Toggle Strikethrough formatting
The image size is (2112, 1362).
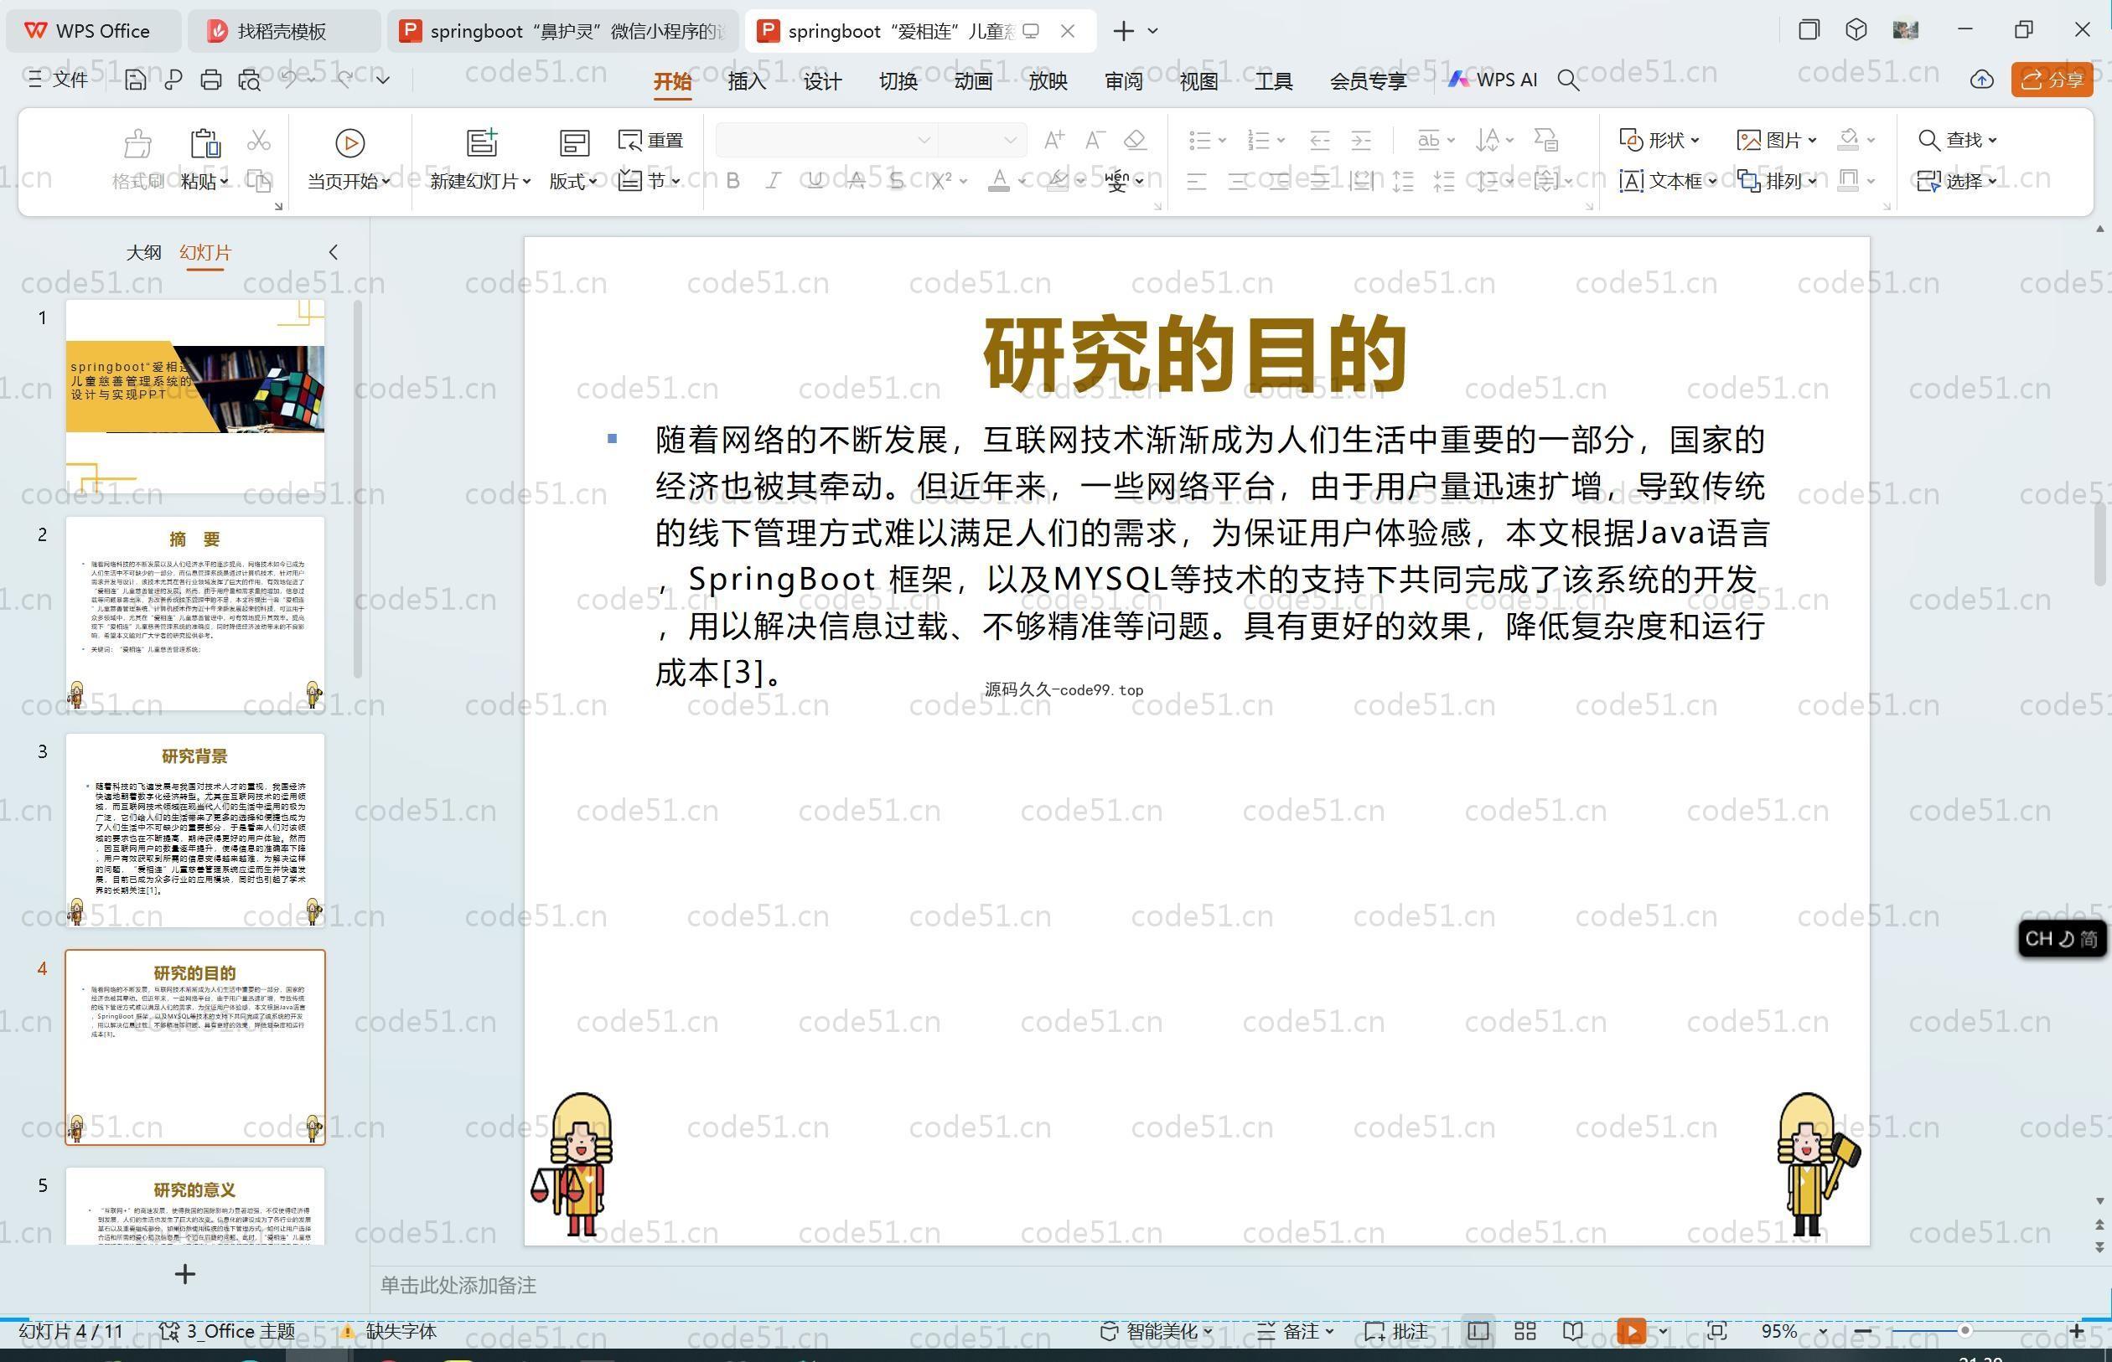tap(856, 180)
